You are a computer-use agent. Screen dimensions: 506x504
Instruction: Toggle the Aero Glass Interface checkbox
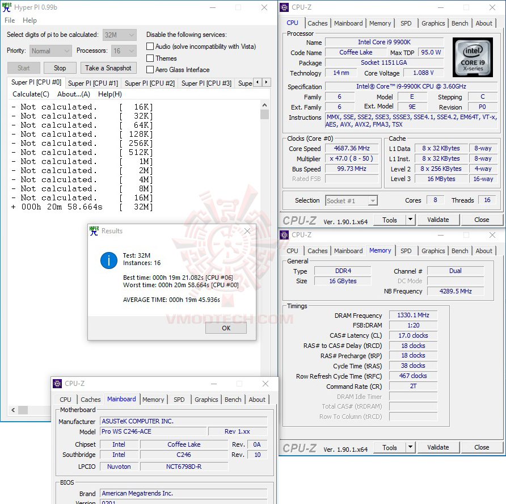point(150,70)
